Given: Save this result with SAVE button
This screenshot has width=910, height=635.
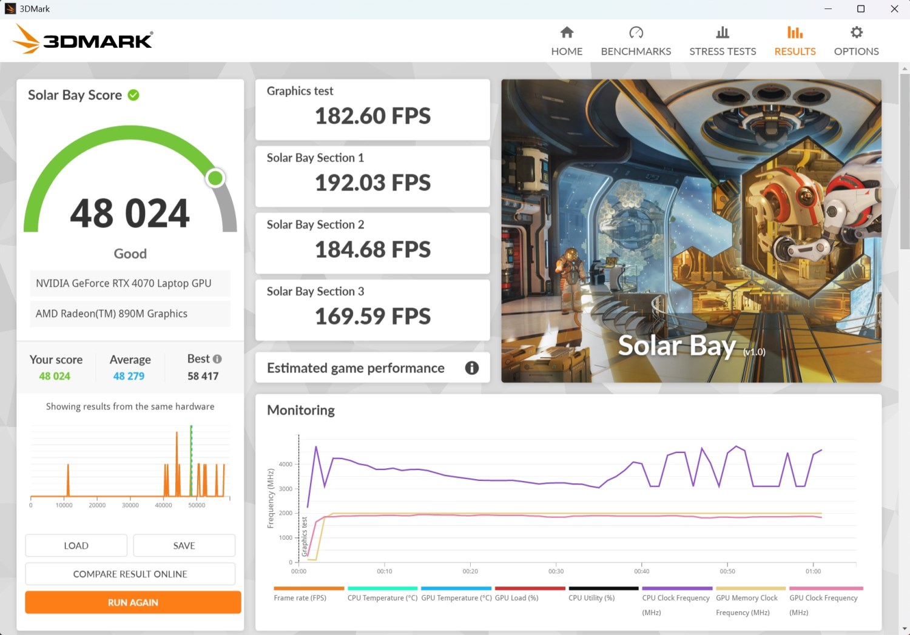Looking at the screenshot, I should tap(184, 545).
